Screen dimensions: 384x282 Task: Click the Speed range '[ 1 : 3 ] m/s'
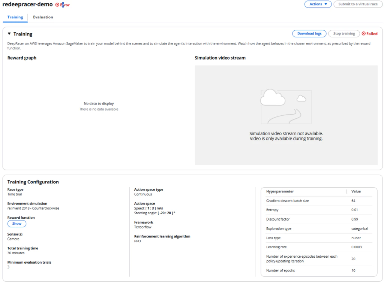point(154,208)
